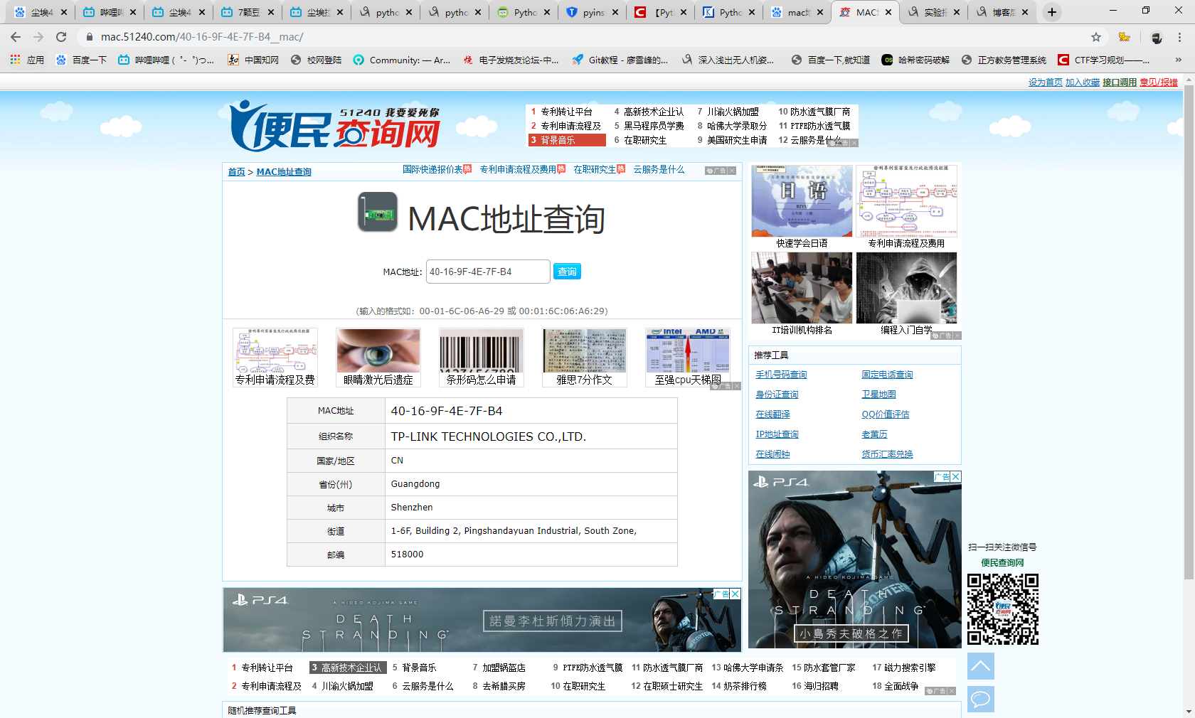This screenshot has height=718, width=1195.
Task: Click the 查询 search button
Action: pos(567,272)
